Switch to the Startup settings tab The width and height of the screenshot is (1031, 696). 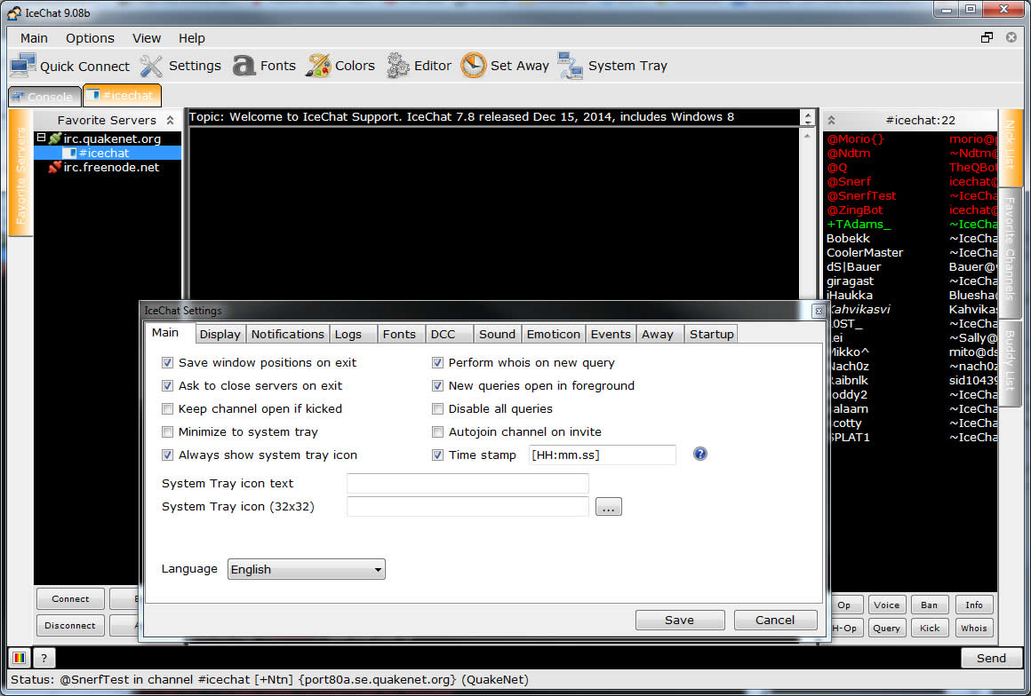click(711, 334)
